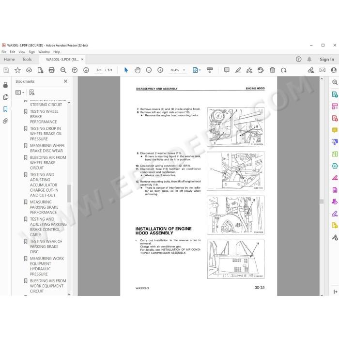Click the fit page view icon
This screenshot has width=339, height=339.
(x=195, y=70)
